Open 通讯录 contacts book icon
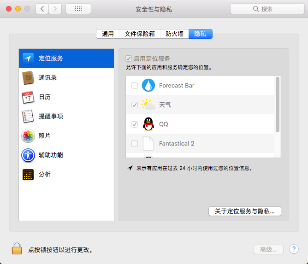The image size is (308, 264). (28, 78)
